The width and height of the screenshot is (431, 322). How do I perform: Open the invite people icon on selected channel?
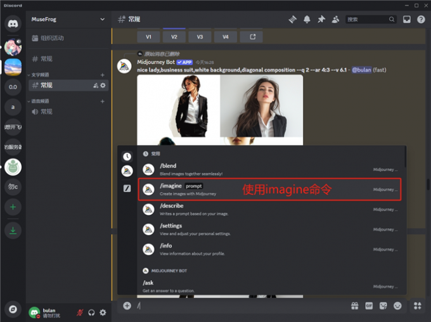(96, 85)
